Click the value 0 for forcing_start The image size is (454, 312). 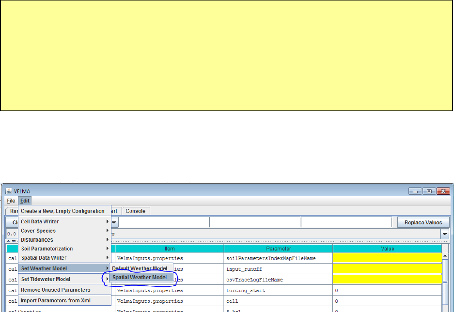pyautogui.click(x=388, y=290)
